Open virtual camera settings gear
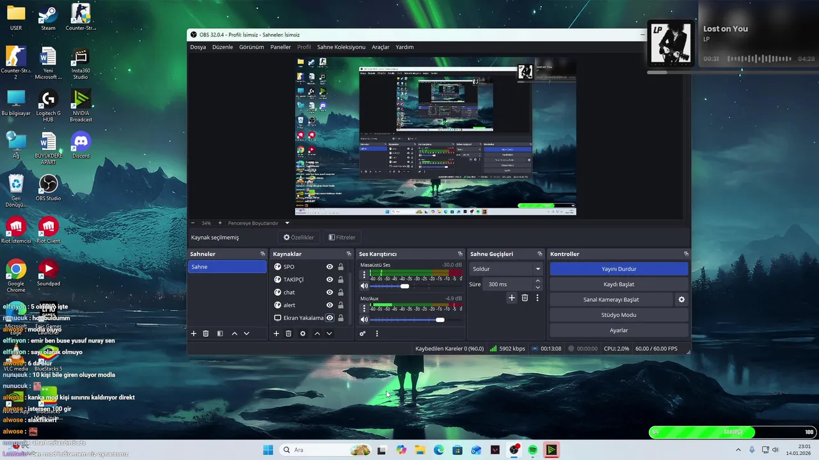Screen dimensions: 819x460 (x=681, y=300)
